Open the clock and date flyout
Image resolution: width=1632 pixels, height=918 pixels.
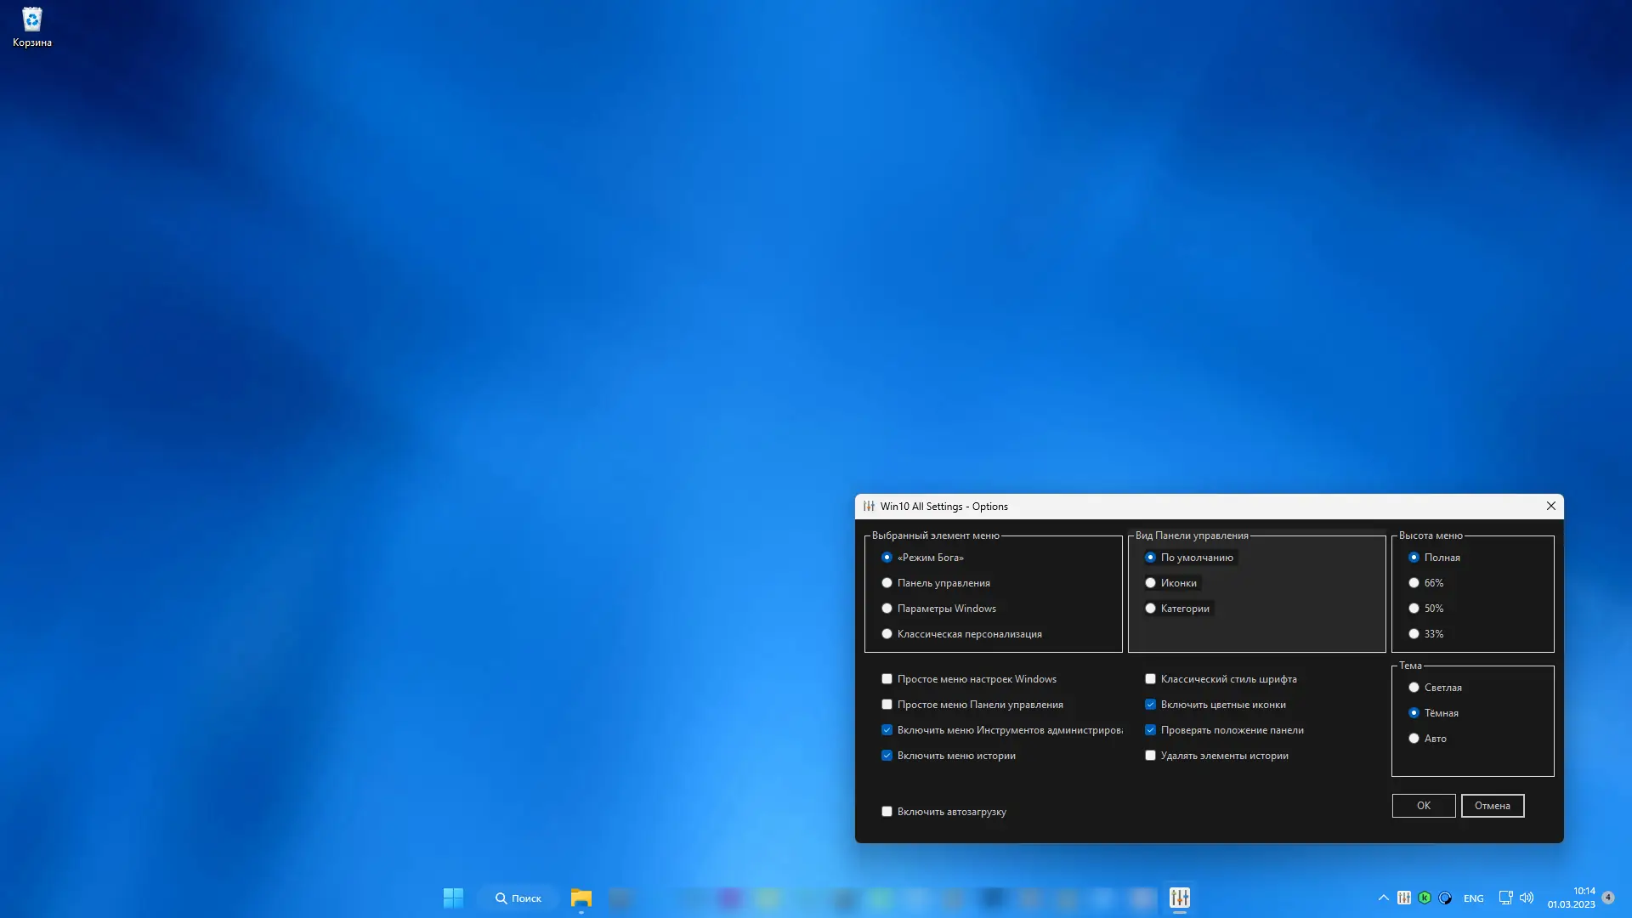[1571, 898]
